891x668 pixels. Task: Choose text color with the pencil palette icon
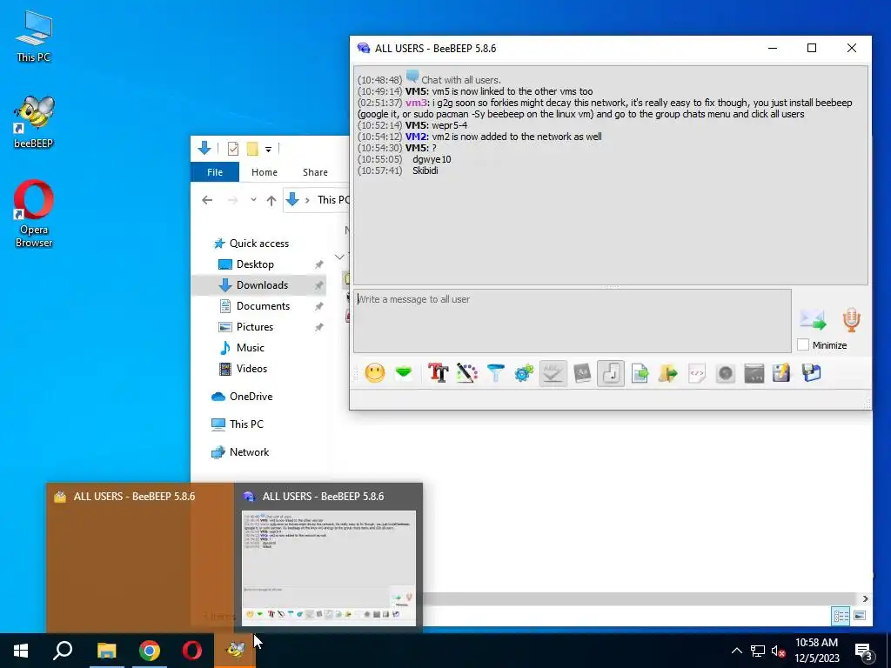click(x=466, y=373)
